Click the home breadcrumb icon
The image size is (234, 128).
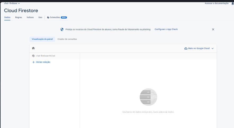point(33,48)
